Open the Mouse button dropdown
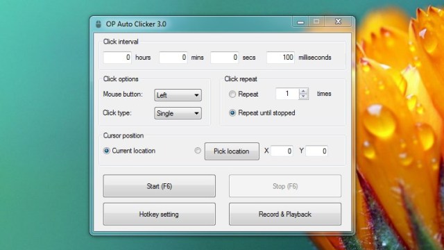Image resolution: width=444 pixels, height=250 pixels. pos(178,95)
